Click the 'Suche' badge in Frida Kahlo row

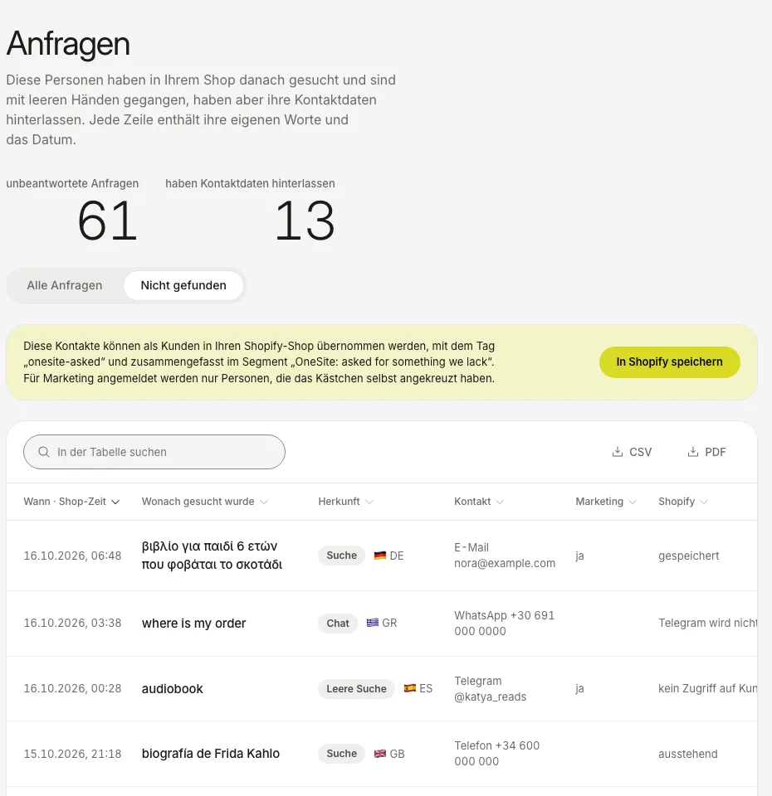(x=341, y=754)
